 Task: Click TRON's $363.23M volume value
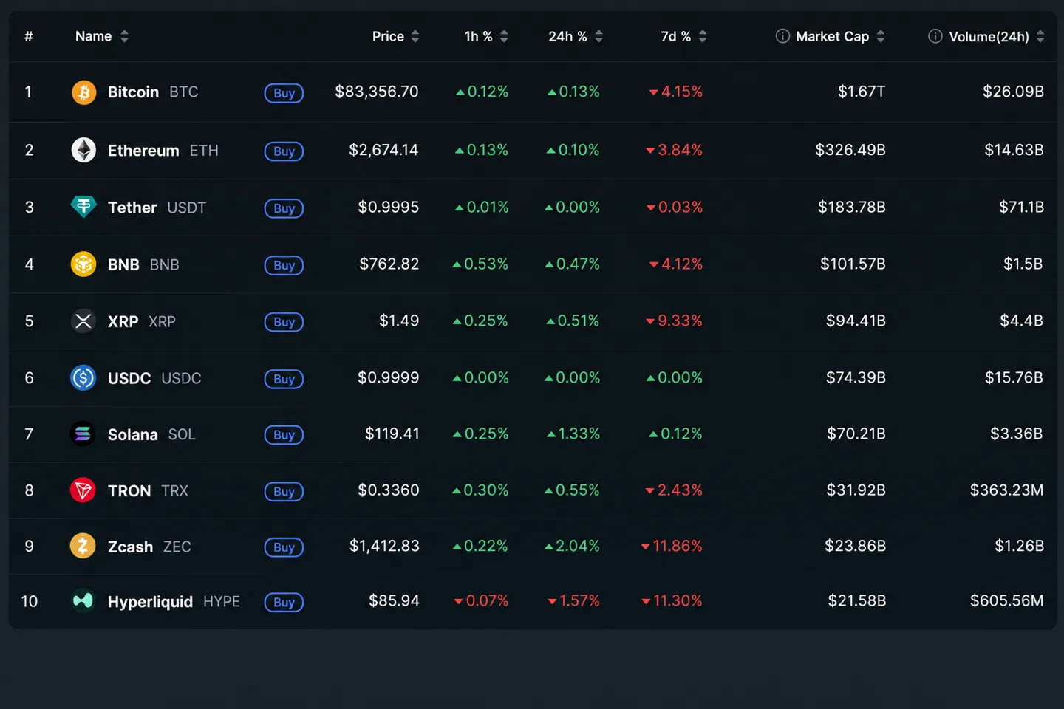click(1006, 490)
